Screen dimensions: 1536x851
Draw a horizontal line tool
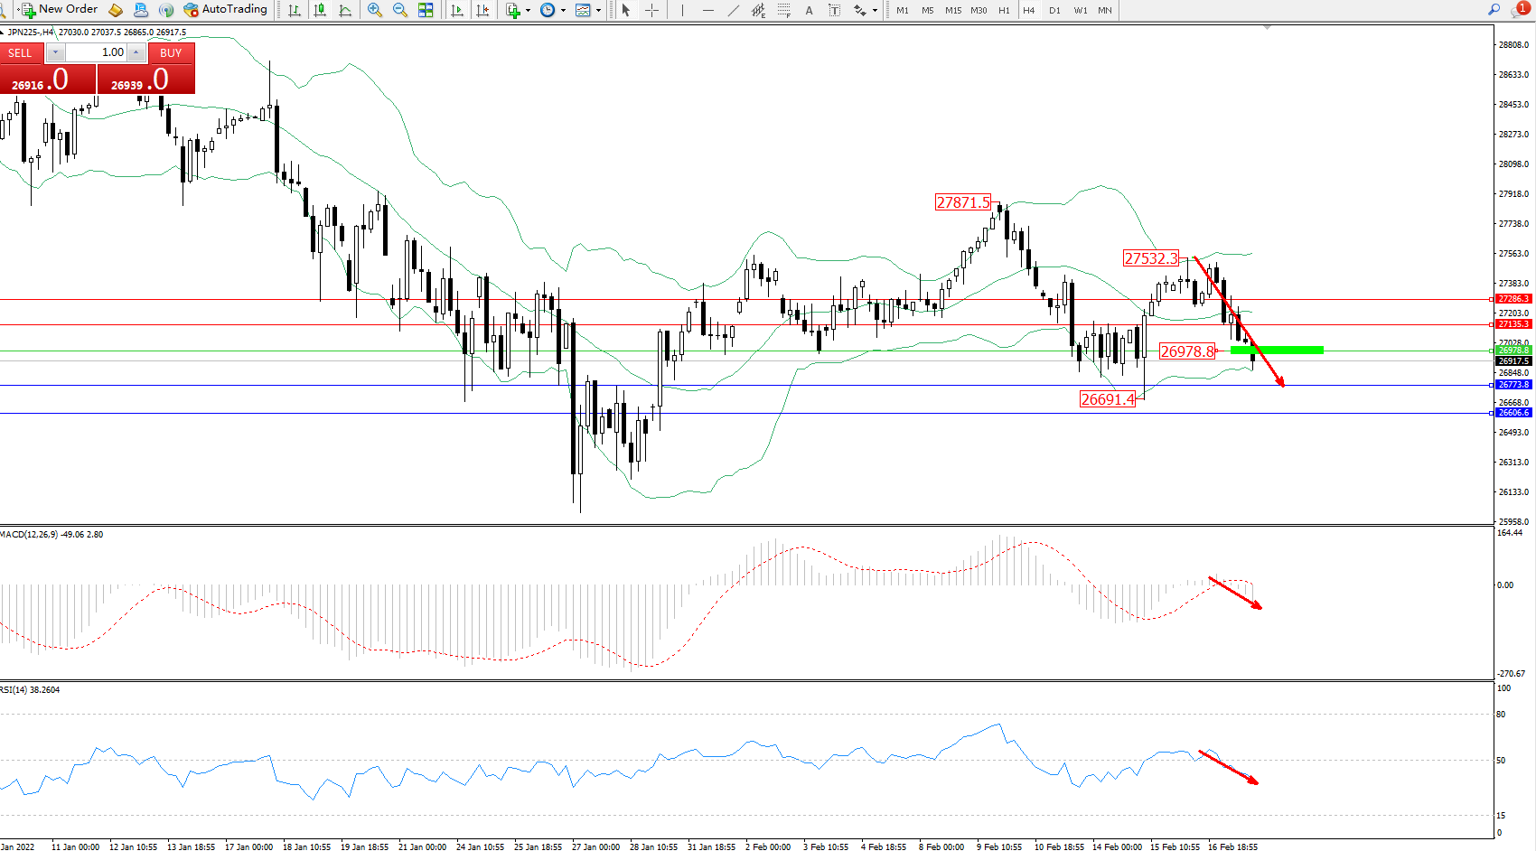707,10
